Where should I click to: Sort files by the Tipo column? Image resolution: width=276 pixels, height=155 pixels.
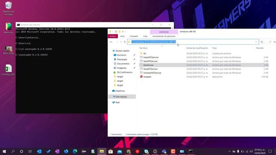point(214,48)
